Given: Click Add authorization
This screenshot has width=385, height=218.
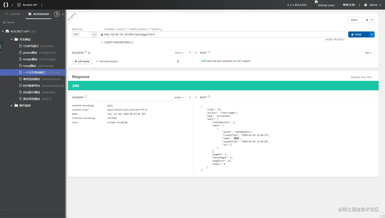Looking at the screenshot, I should (107, 61).
